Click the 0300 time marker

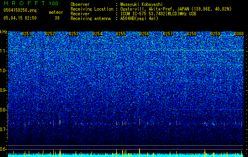[239, 34]
